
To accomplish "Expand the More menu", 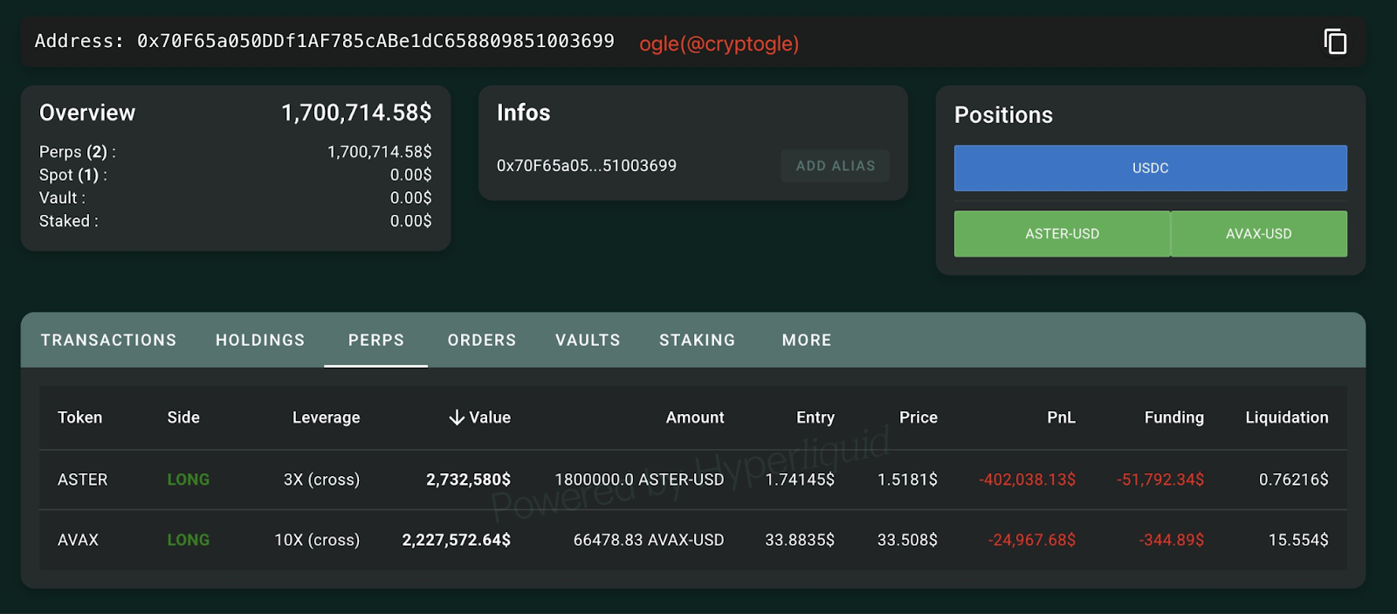I will (806, 340).
